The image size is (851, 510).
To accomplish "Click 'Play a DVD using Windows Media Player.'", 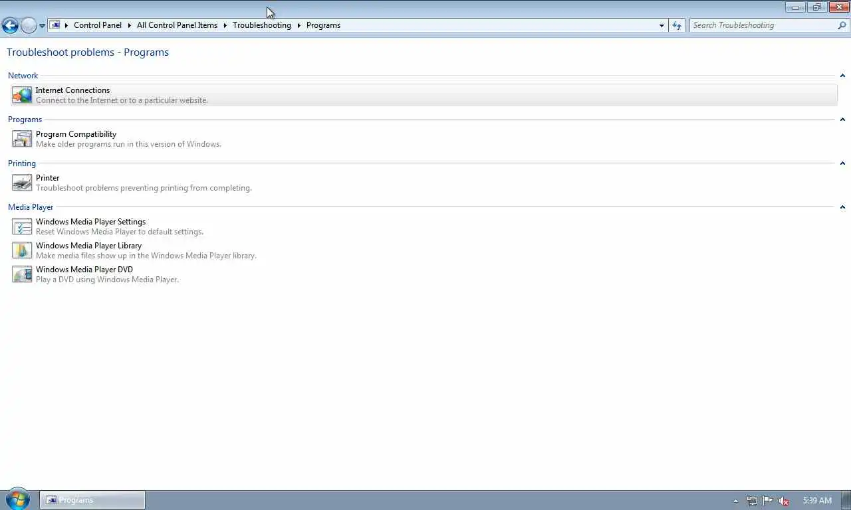I will (107, 280).
